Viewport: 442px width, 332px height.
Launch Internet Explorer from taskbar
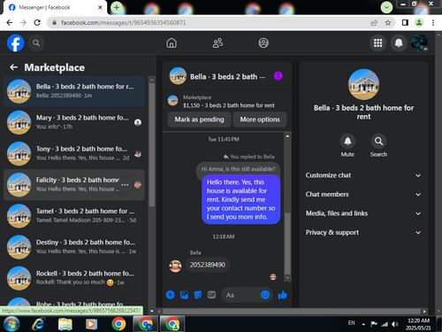coord(39,324)
